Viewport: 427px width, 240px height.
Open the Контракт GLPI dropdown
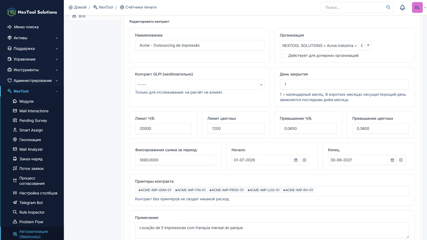pyautogui.click(x=200, y=84)
